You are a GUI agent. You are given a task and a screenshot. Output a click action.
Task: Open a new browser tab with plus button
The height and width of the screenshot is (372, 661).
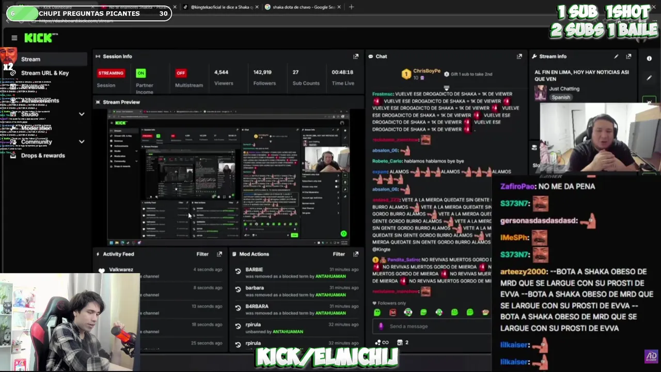click(351, 7)
